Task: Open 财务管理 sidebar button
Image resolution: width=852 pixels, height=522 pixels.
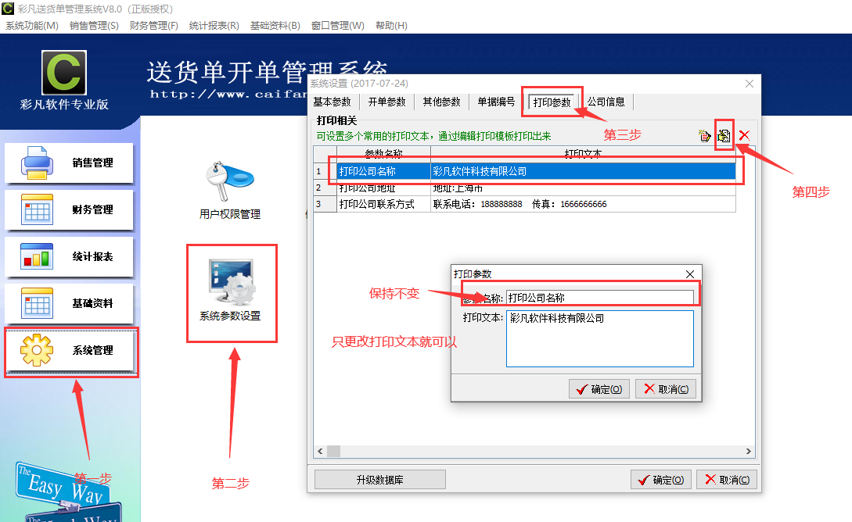Action: click(x=70, y=210)
